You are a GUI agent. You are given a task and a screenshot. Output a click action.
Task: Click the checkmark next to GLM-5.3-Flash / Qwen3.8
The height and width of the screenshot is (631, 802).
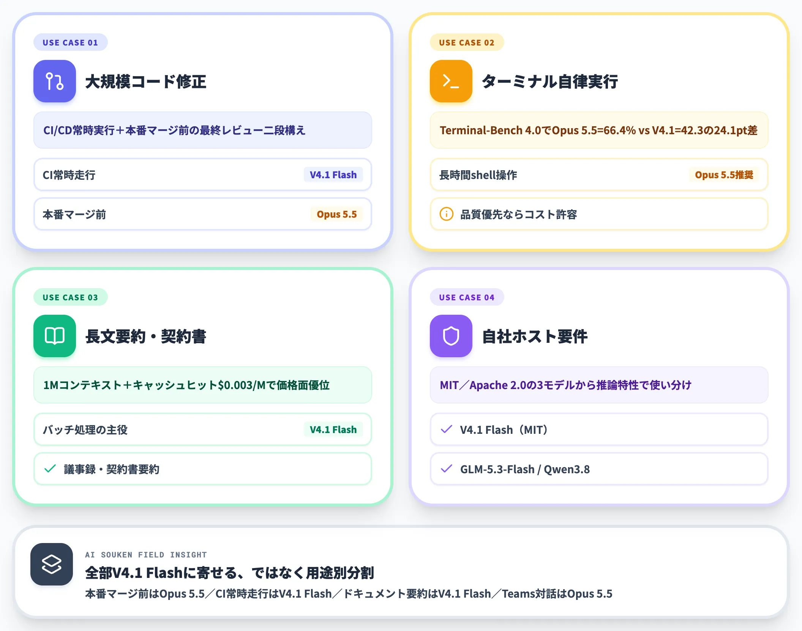coord(447,469)
